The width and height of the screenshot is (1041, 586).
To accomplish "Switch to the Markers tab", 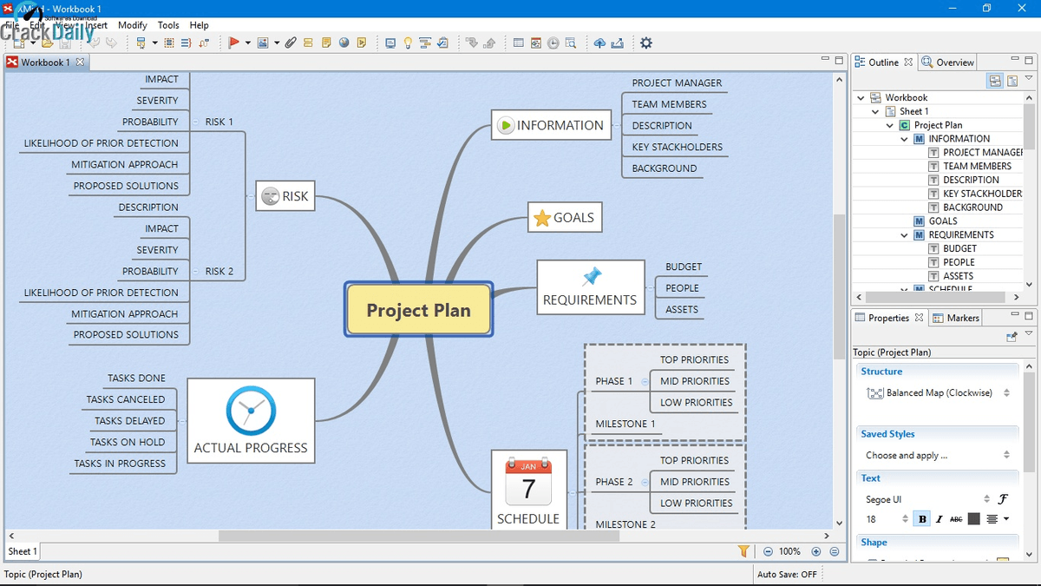I will [x=955, y=318].
